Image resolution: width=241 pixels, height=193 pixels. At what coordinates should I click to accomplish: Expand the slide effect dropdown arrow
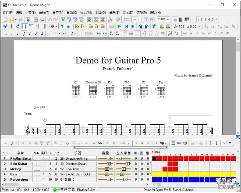pos(89,143)
